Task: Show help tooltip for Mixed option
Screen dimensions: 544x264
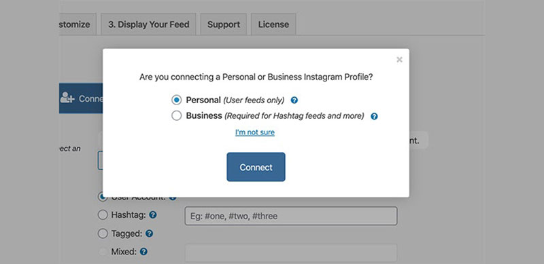Action: [143, 252]
